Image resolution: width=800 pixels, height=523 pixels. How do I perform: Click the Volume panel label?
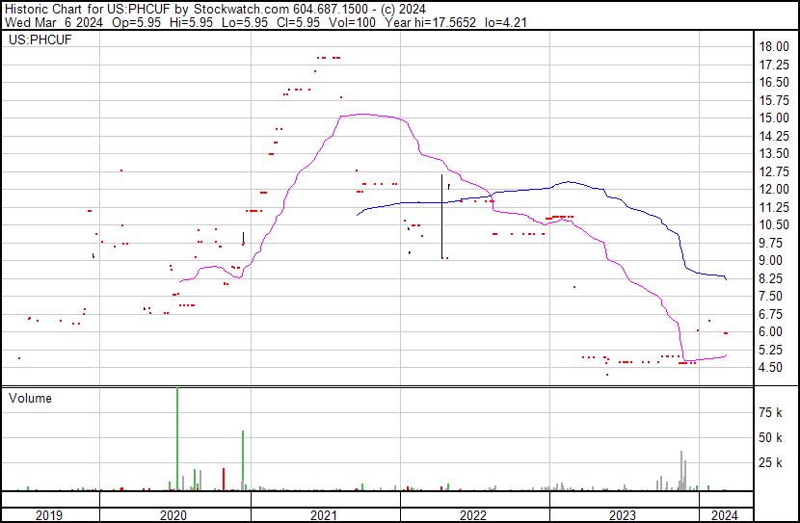pyautogui.click(x=30, y=398)
